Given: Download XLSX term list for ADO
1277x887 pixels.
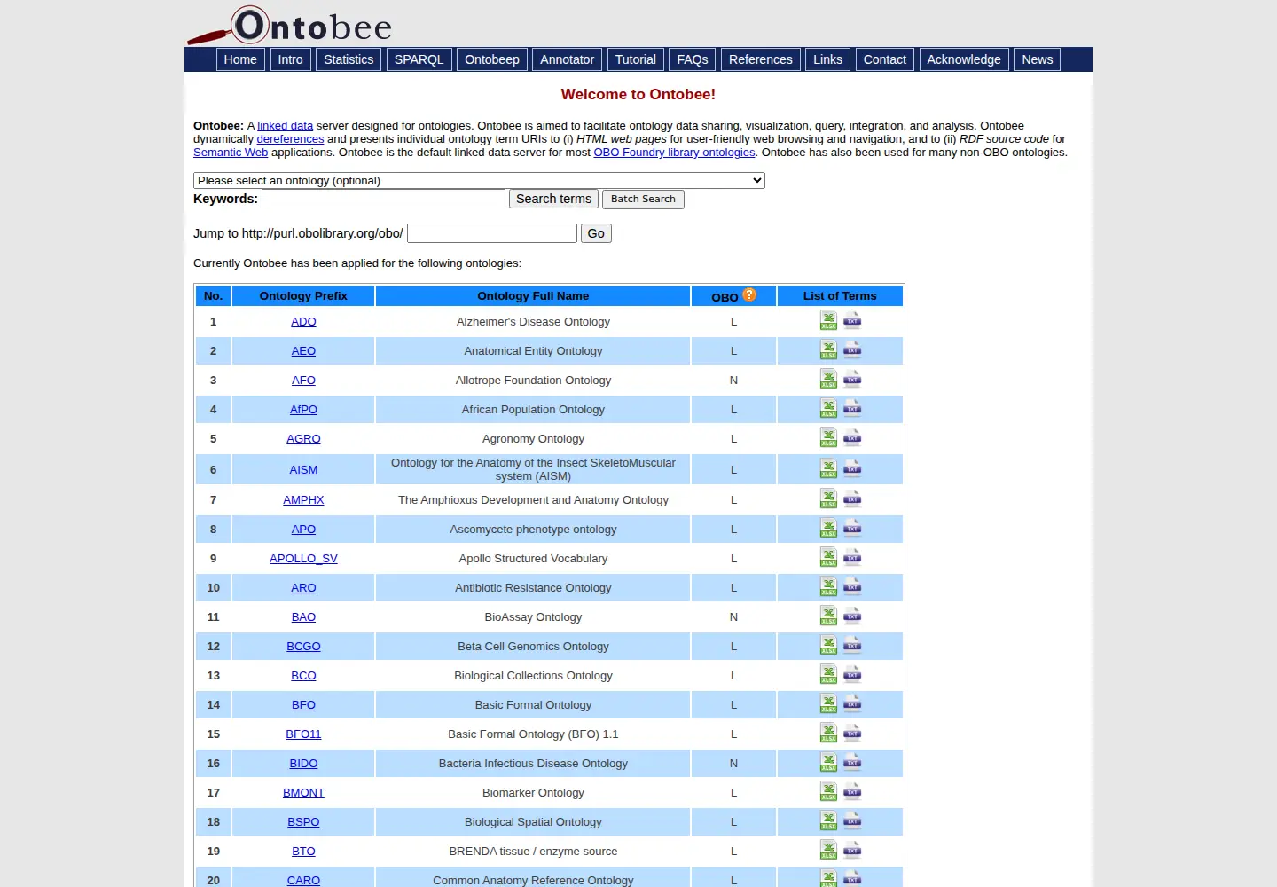Looking at the screenshot, I should pos(828,320).
